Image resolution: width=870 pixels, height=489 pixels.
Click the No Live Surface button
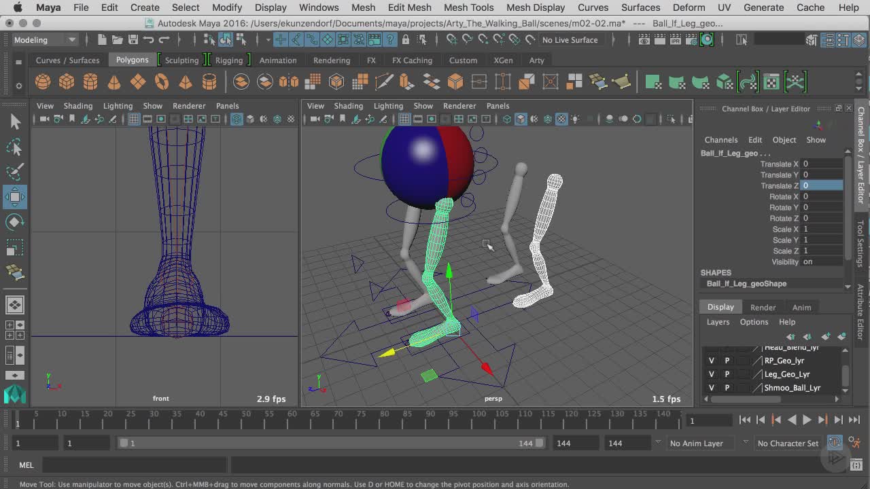point(570,39)
